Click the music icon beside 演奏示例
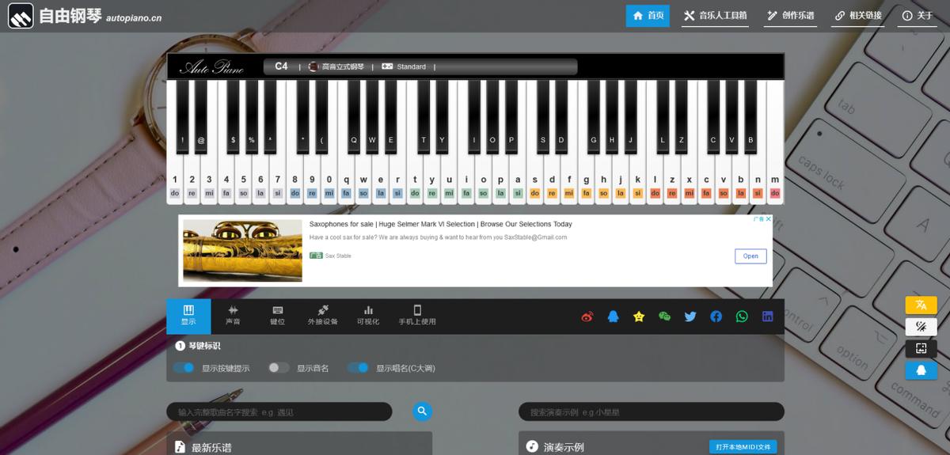Image resolution: width=950 pixels, height=455 pixels. (x=532, y=446)
